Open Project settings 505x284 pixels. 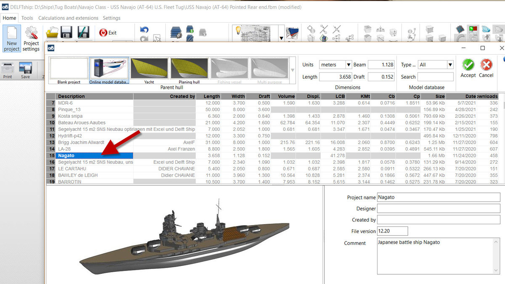(31, 38)
